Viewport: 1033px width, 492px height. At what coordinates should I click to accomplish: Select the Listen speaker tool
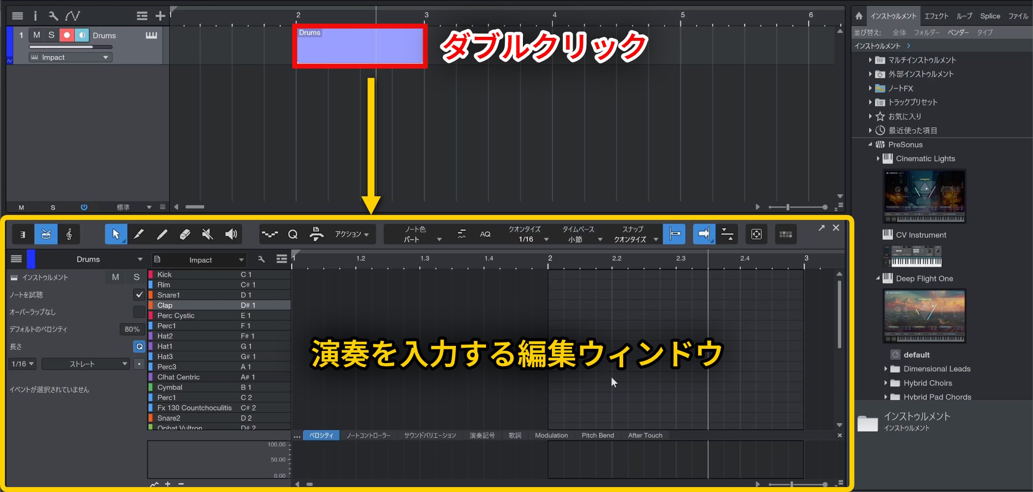pyautogui.click(x=231, y=234)
